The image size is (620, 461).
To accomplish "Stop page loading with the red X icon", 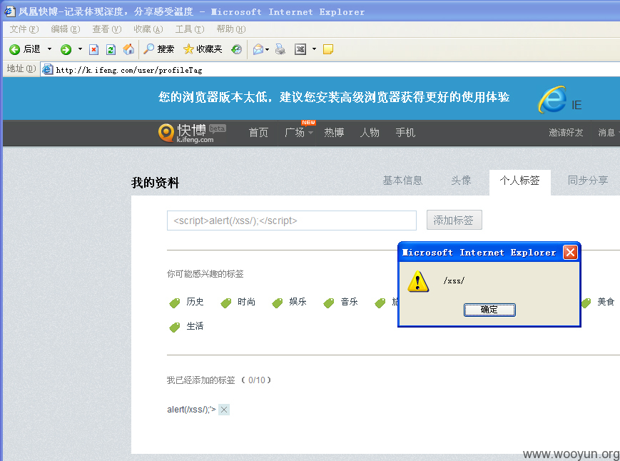I will click(x=93, y=49).
